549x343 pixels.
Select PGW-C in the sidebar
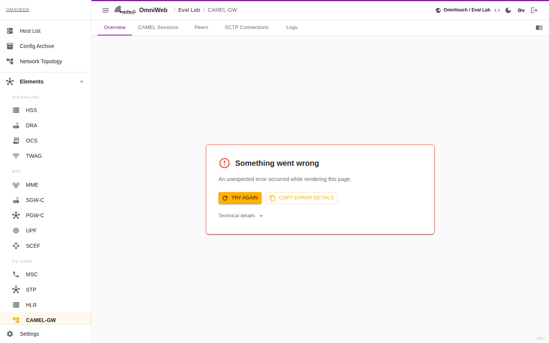46,215
